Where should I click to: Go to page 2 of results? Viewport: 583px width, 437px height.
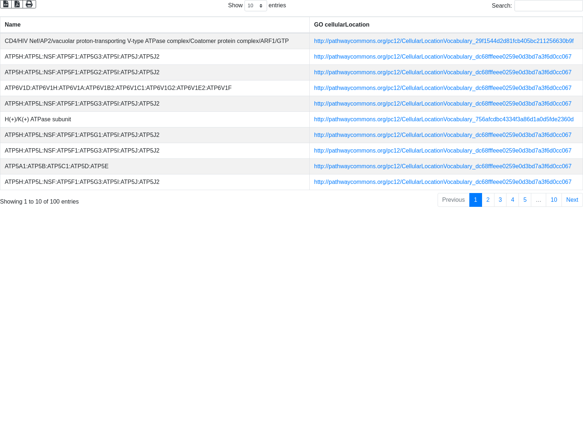[x=488, y=200]
